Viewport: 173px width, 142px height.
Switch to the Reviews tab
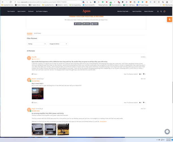(x=30, y=33)
